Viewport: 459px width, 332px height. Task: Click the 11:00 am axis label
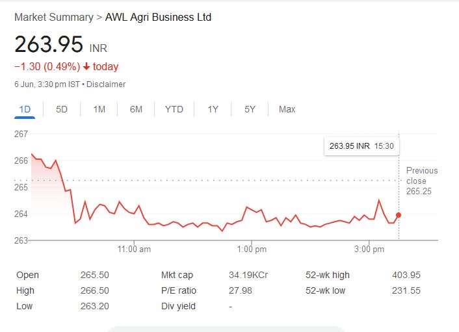pos(135,249)
